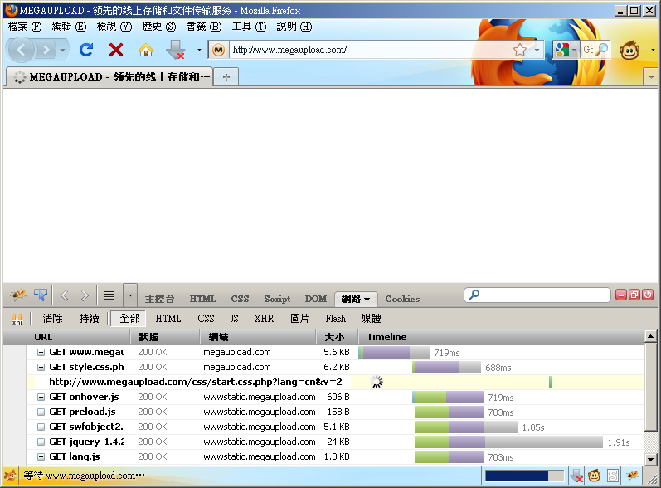Click the search magnifier in the search box
The image size is (661, 488).
coord(602,50)
